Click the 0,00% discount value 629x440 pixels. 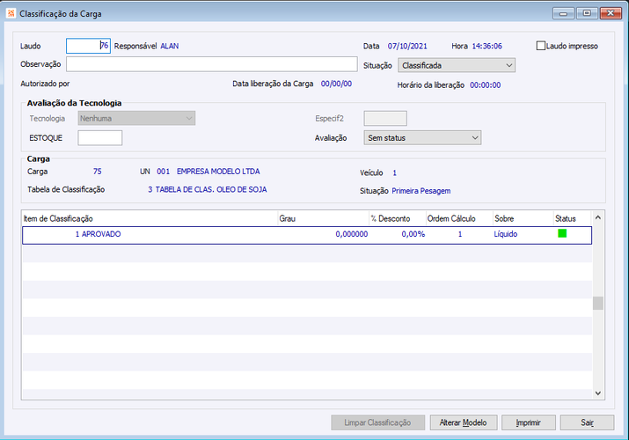coord(413,234)
